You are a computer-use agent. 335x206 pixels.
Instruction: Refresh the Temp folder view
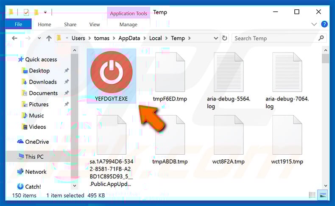tap(225, 38)
